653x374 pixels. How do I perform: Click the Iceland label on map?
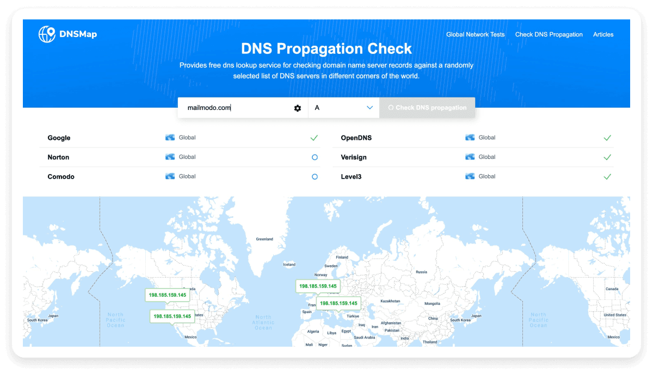pyautogui.click(x=289, y=265)
